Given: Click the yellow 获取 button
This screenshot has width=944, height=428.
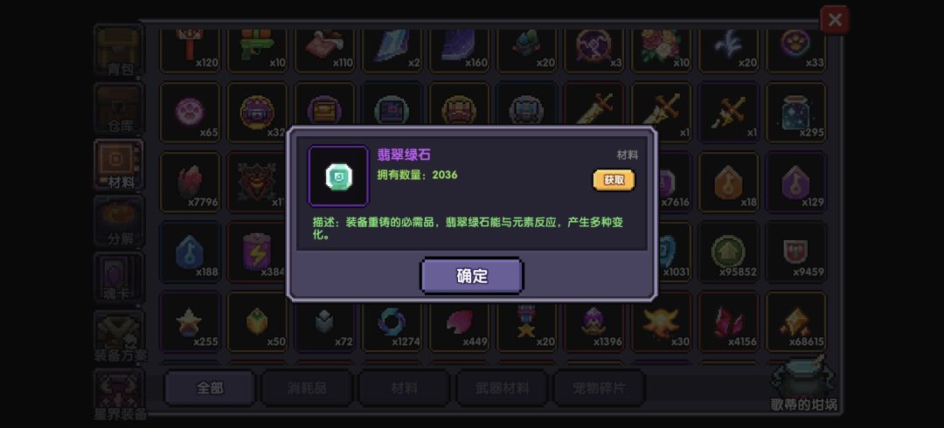Looking at the screenshot, I should pos(614,180).
